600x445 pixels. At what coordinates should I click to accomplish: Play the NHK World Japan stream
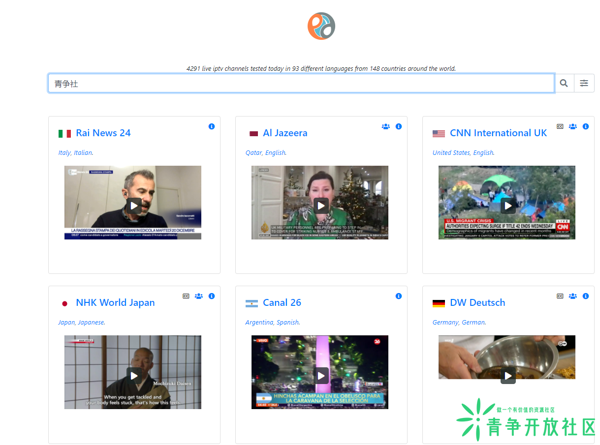[134, 376]
